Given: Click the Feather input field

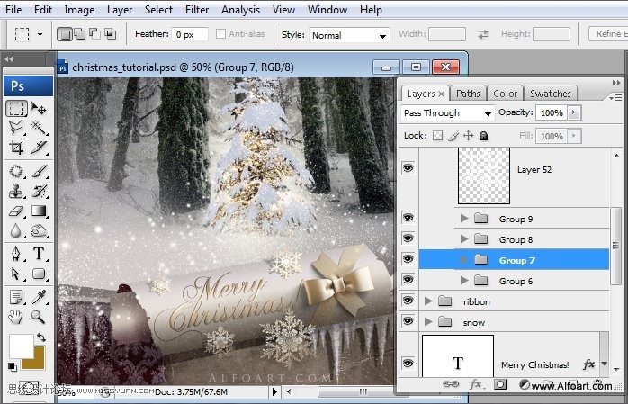Looking at the screenshot, I should (x=190, y=34).
